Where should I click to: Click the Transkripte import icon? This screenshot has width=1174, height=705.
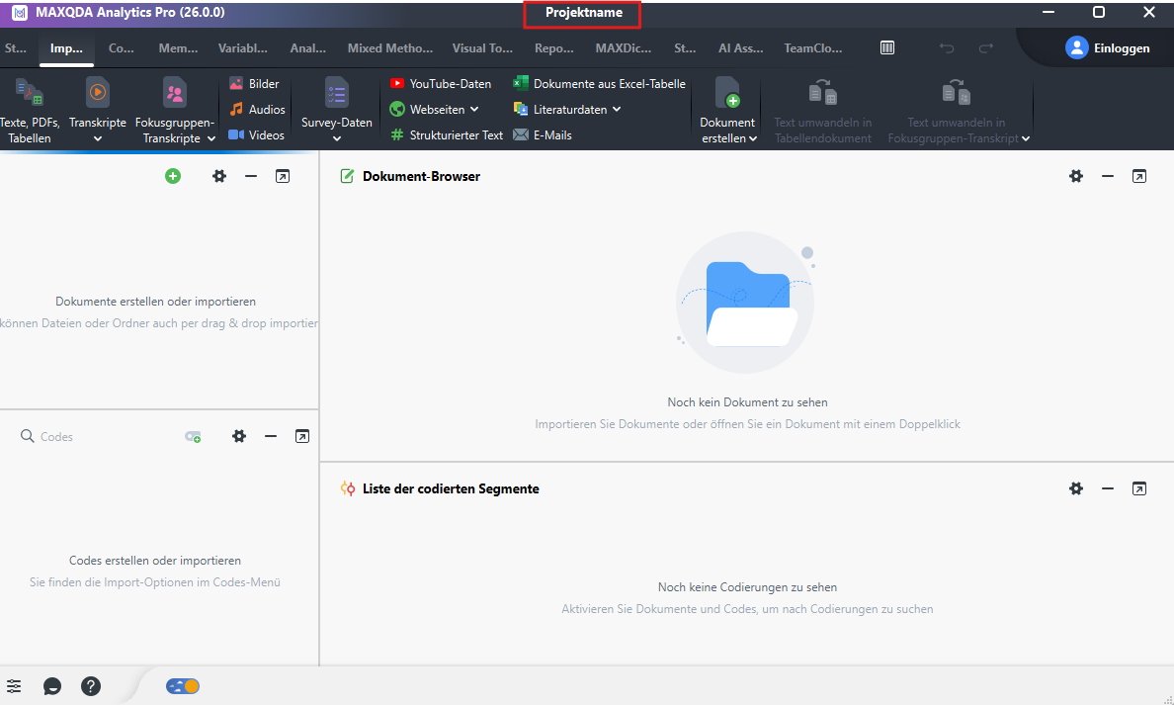pos(97,93)
